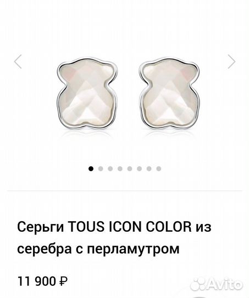The image size is (249, 298).
Task: Click the 11 900 ₽ price
Action: point(42,281)
